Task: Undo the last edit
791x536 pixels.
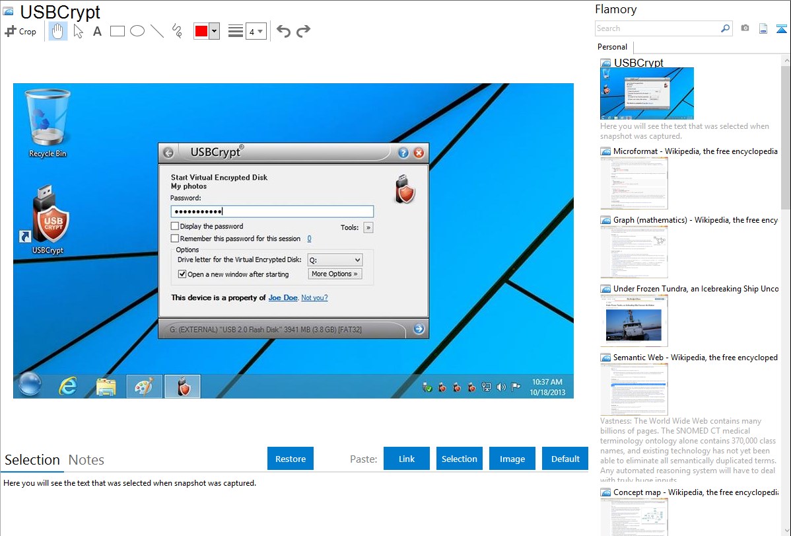Action: pyautogui.click(x=283, y=31)
